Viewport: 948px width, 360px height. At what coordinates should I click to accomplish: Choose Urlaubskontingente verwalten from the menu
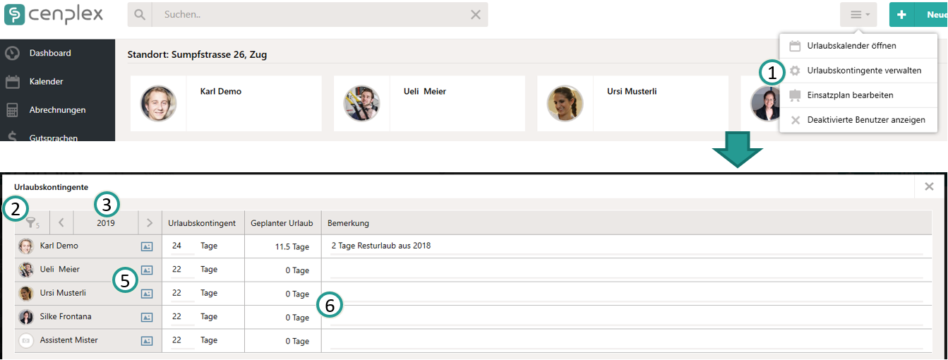858,71
